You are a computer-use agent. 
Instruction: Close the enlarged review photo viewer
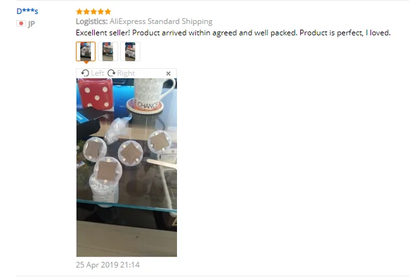point(168,73)
